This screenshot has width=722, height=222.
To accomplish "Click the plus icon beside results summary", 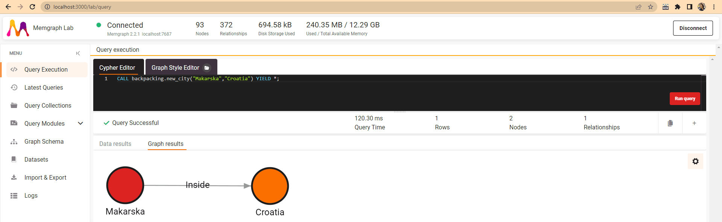I will point(694,123).
